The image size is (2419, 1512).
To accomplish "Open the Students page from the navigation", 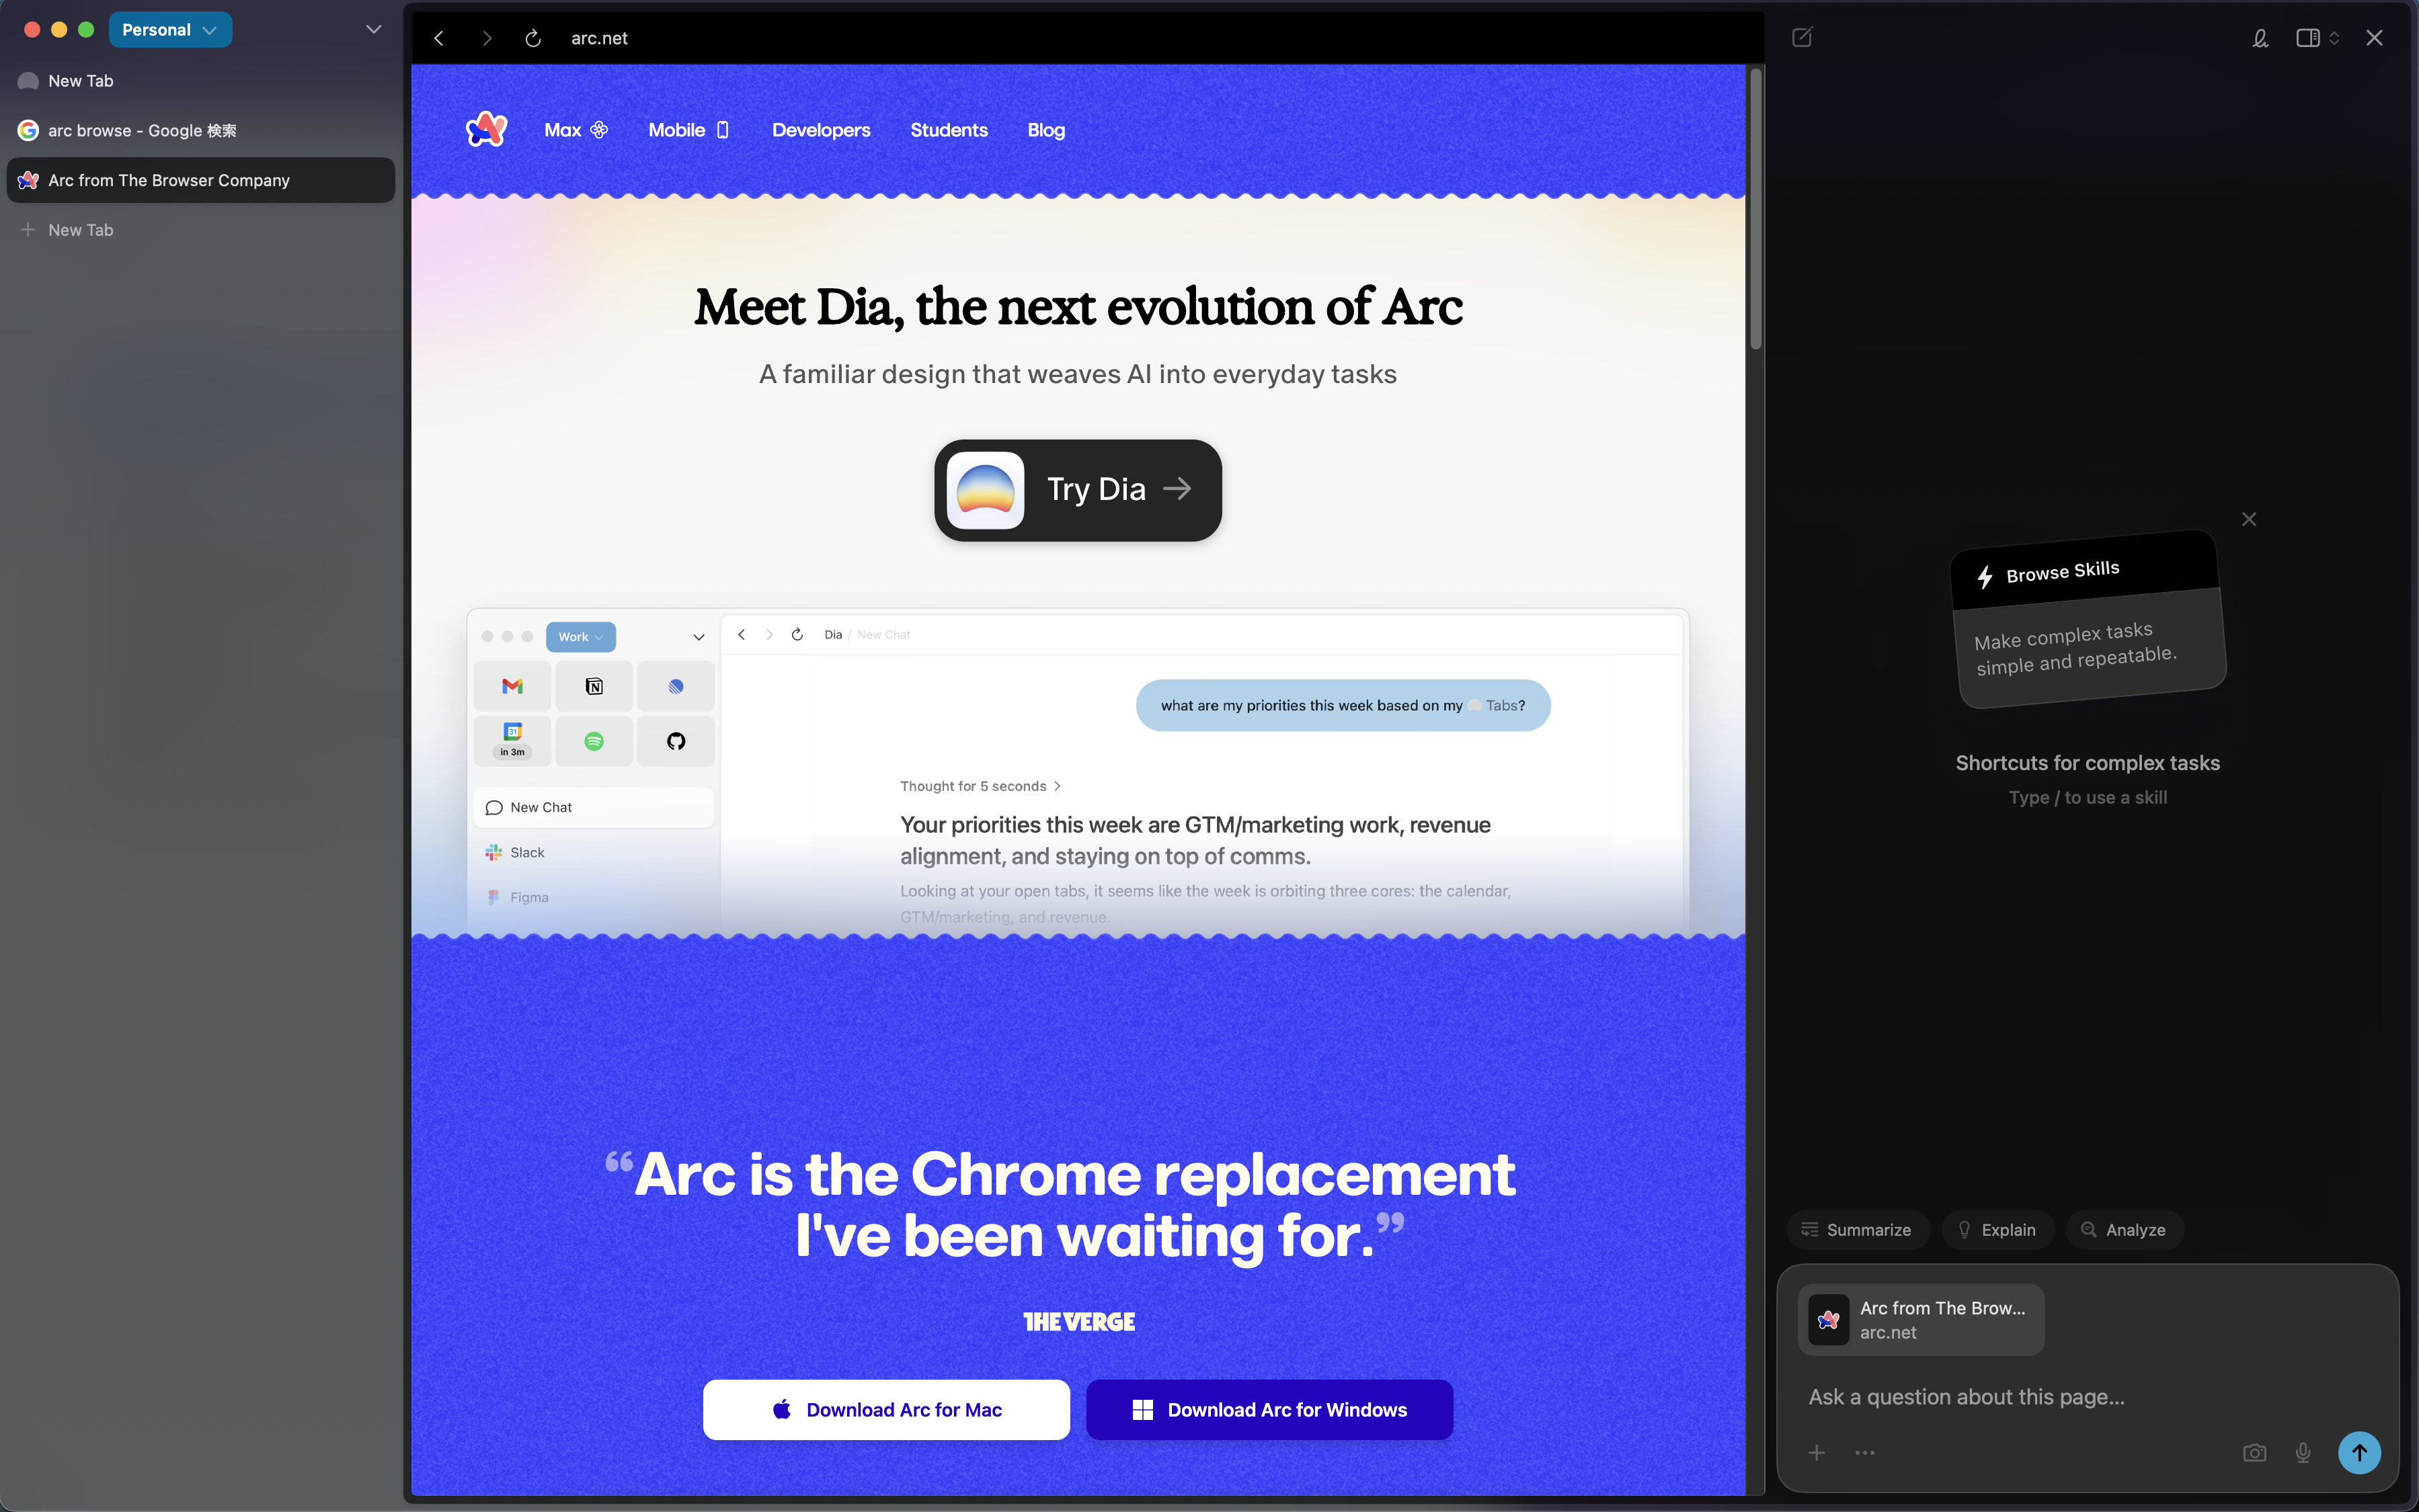I will coord(949,130).
